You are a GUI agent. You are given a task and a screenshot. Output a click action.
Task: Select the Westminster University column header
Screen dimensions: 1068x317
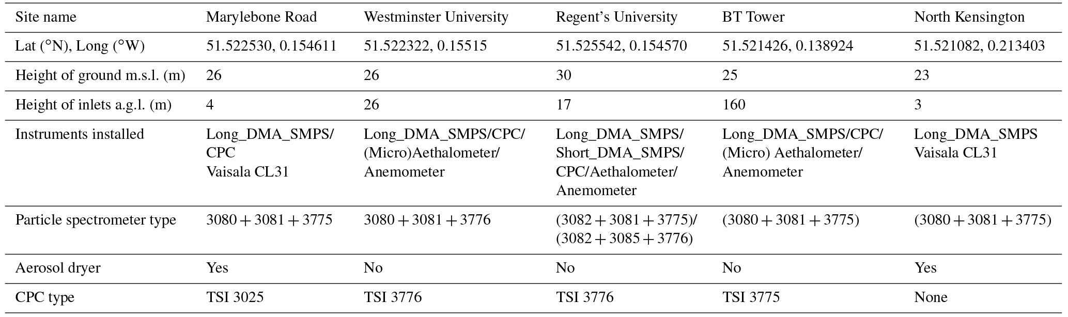[436, 17]
